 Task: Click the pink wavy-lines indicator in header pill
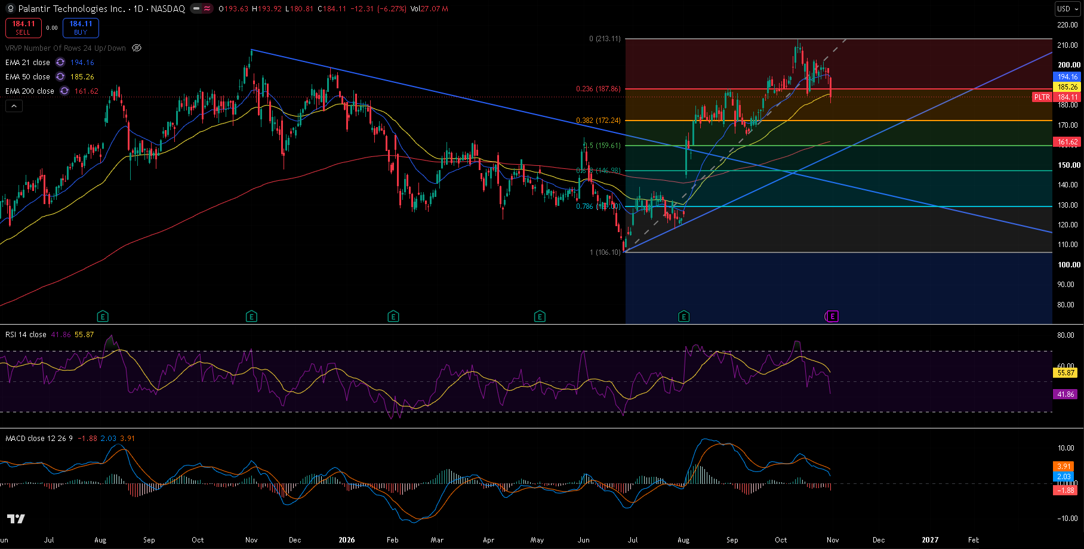pyautogui.click(x=207, y=9)
